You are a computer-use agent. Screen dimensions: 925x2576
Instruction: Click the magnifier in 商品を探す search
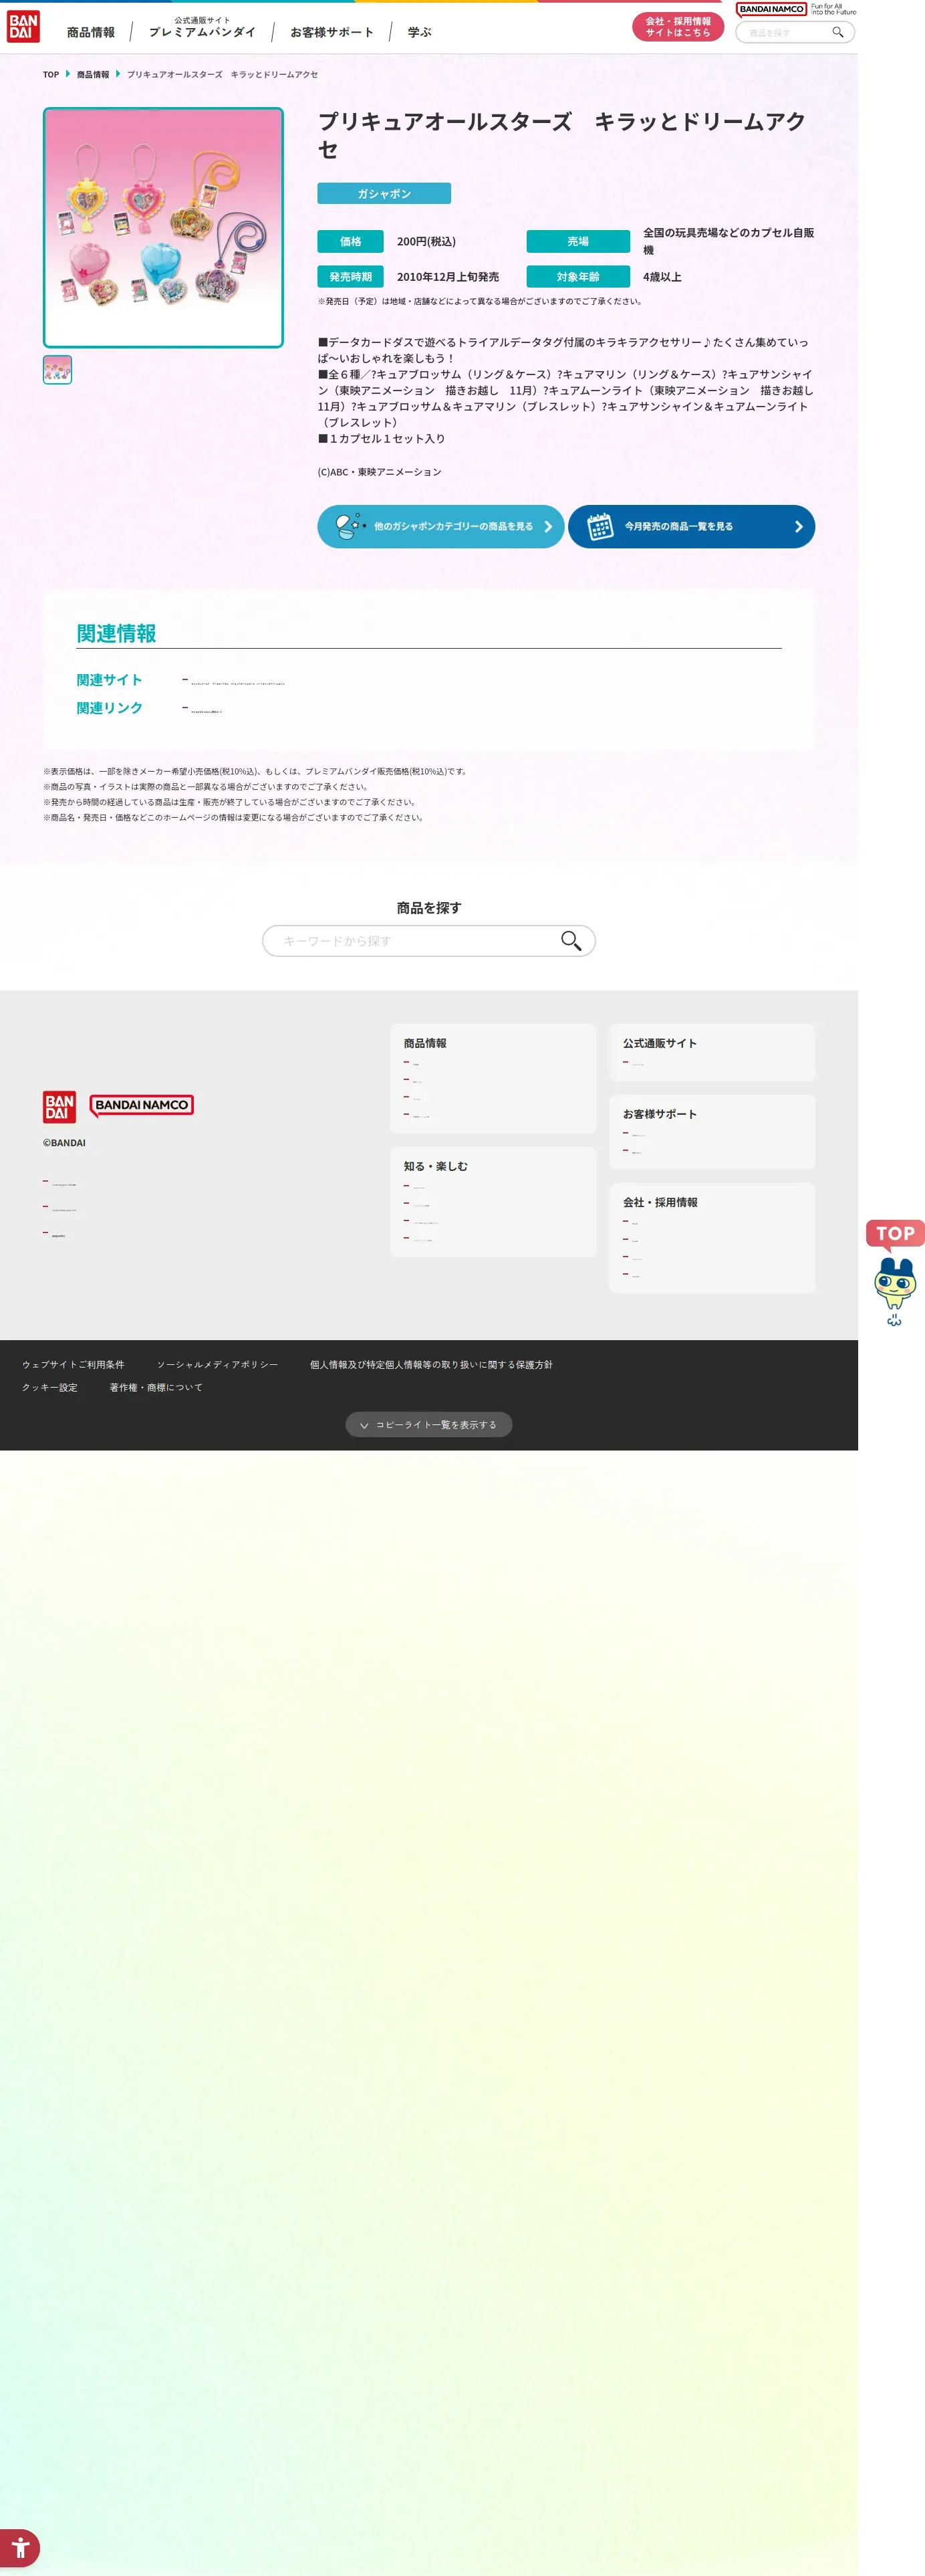570,941
